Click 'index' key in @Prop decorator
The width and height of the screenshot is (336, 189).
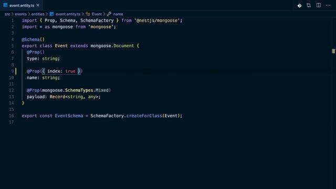(54, 71)
